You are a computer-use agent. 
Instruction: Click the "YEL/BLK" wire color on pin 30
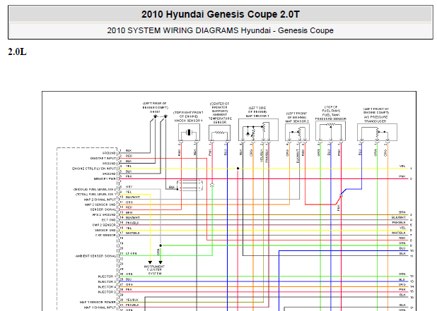(132, 300)
